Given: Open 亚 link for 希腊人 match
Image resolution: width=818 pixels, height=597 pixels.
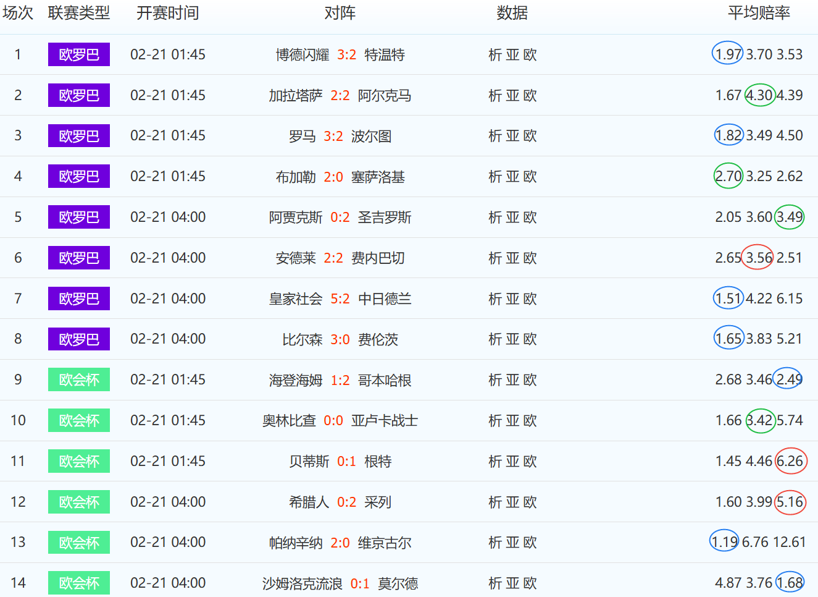Looking at the screenshot, I should 512,502.
